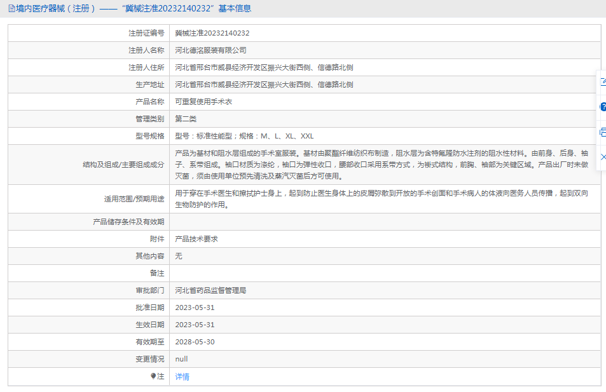Image resolution: width=606 pixels, height=392 pixels.
Task: Open the help question mark icon
Action: [x=603, y=107]
